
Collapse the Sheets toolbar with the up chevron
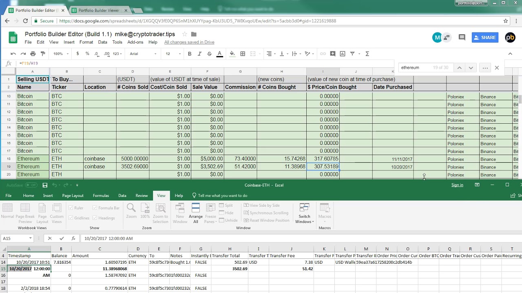click(x=510, y=54)
